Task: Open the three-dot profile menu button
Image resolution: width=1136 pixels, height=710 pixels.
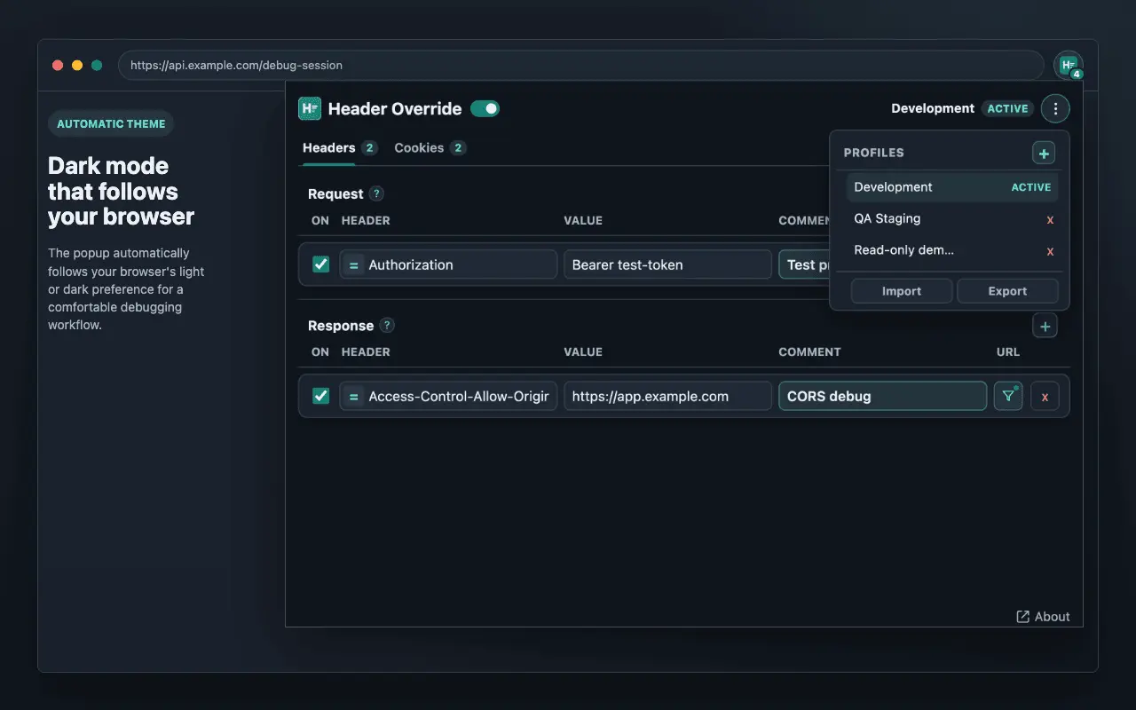Action: click(x=1055, y=108)
